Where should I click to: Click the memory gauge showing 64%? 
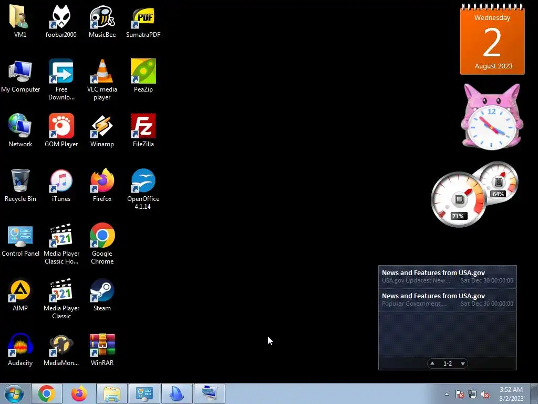[498, 183]
